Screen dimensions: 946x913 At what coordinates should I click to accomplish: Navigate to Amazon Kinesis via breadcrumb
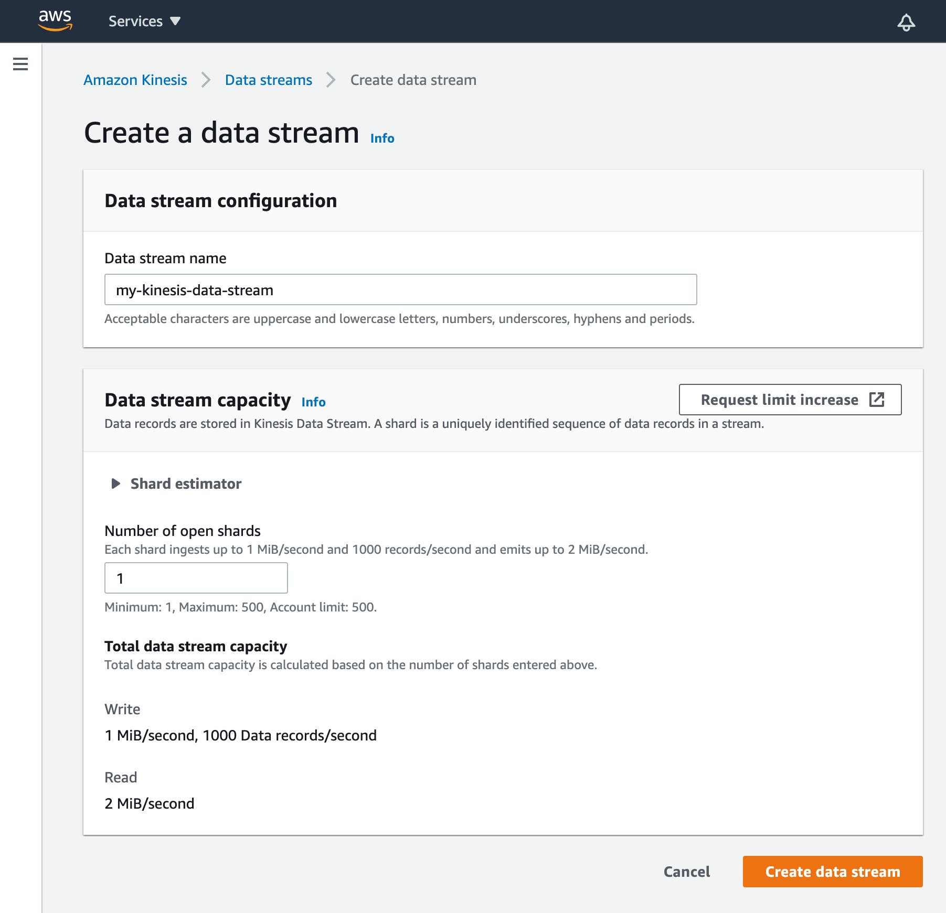[135, 80]
